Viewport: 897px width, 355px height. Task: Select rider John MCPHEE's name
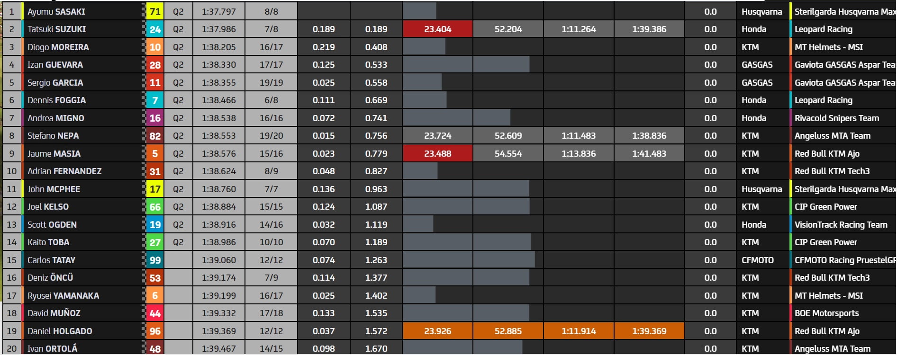(54, 189)
